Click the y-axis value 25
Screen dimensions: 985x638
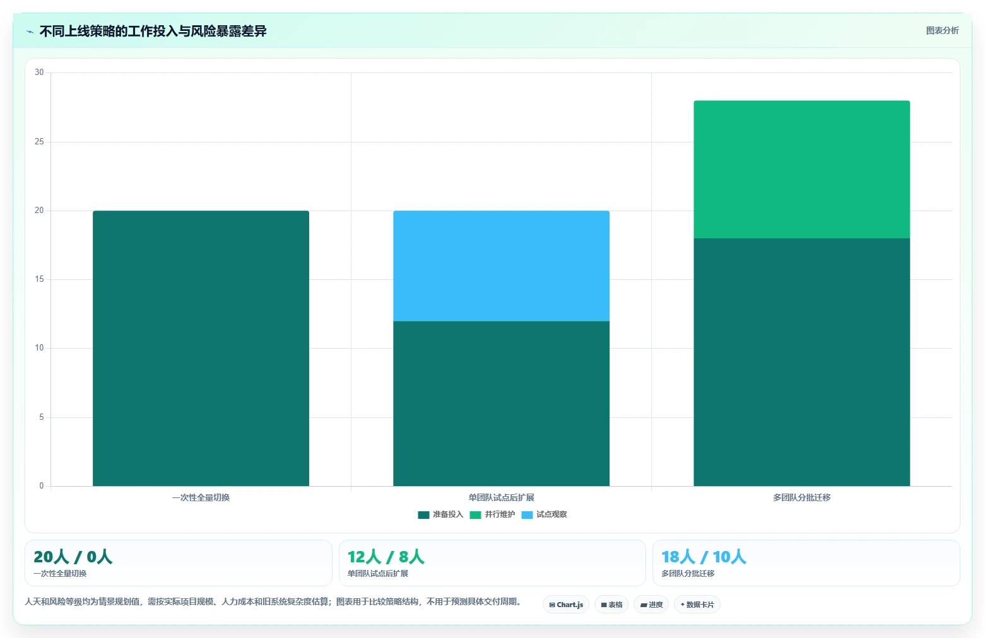point(39,142)
